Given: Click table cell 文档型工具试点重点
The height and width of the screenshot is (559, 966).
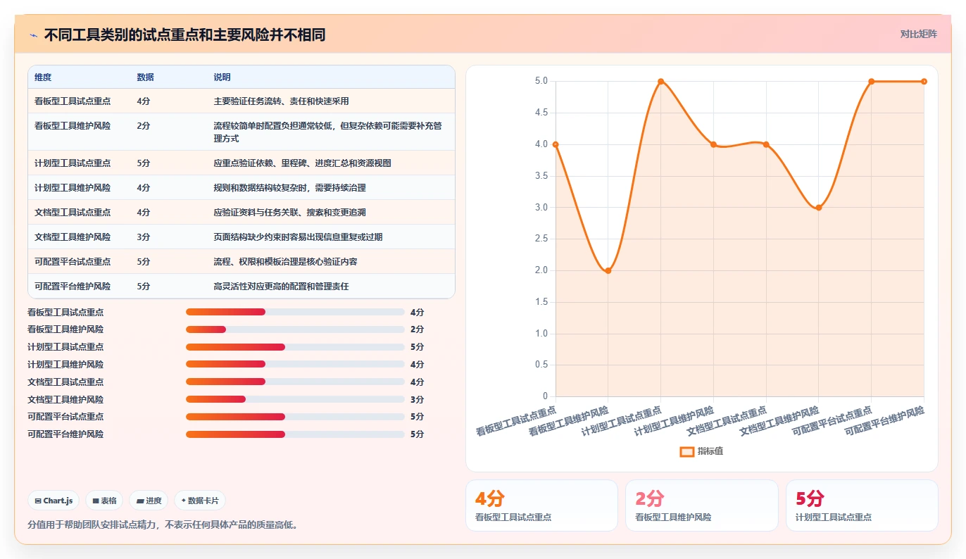Looking at the screenshot, I should pyautogui.click(x=73, y=213).
